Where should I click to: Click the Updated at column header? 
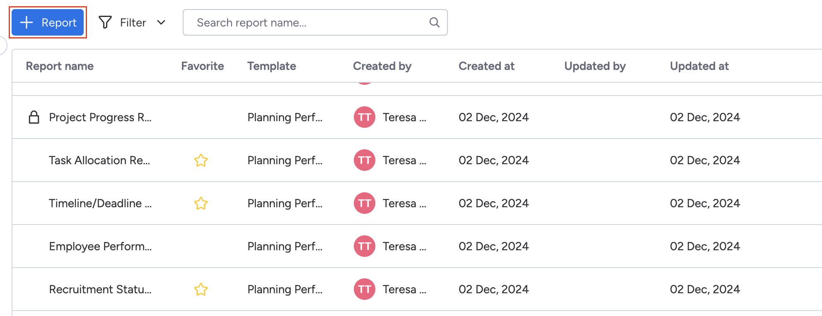[x=699, y=66]
